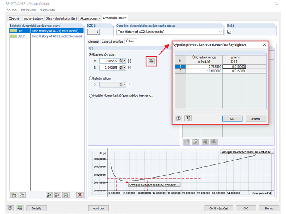Click beta value spinner arrows

coord(121,68)
